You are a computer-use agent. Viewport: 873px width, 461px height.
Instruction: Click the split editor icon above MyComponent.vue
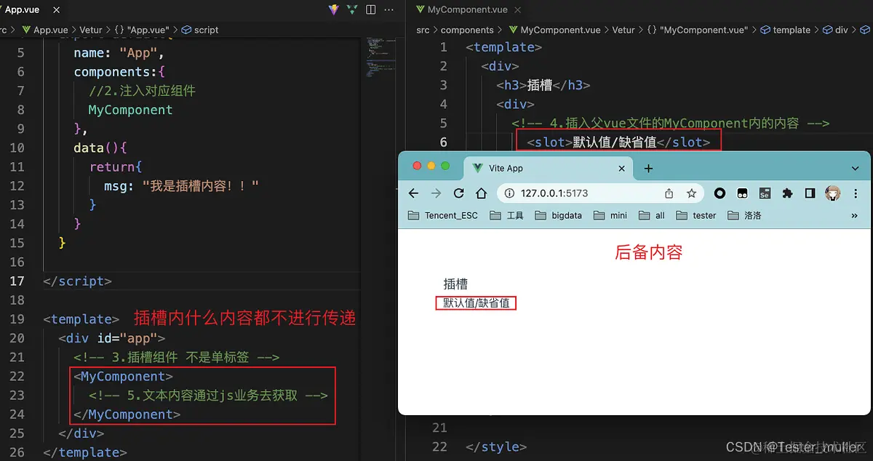pos(371,9)
